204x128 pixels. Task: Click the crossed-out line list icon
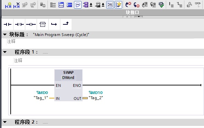180,5
